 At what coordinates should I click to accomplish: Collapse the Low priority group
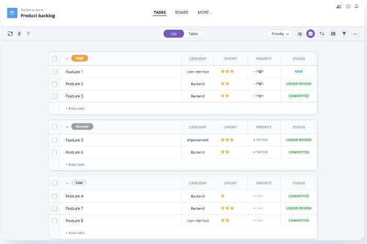click(67, 183)
